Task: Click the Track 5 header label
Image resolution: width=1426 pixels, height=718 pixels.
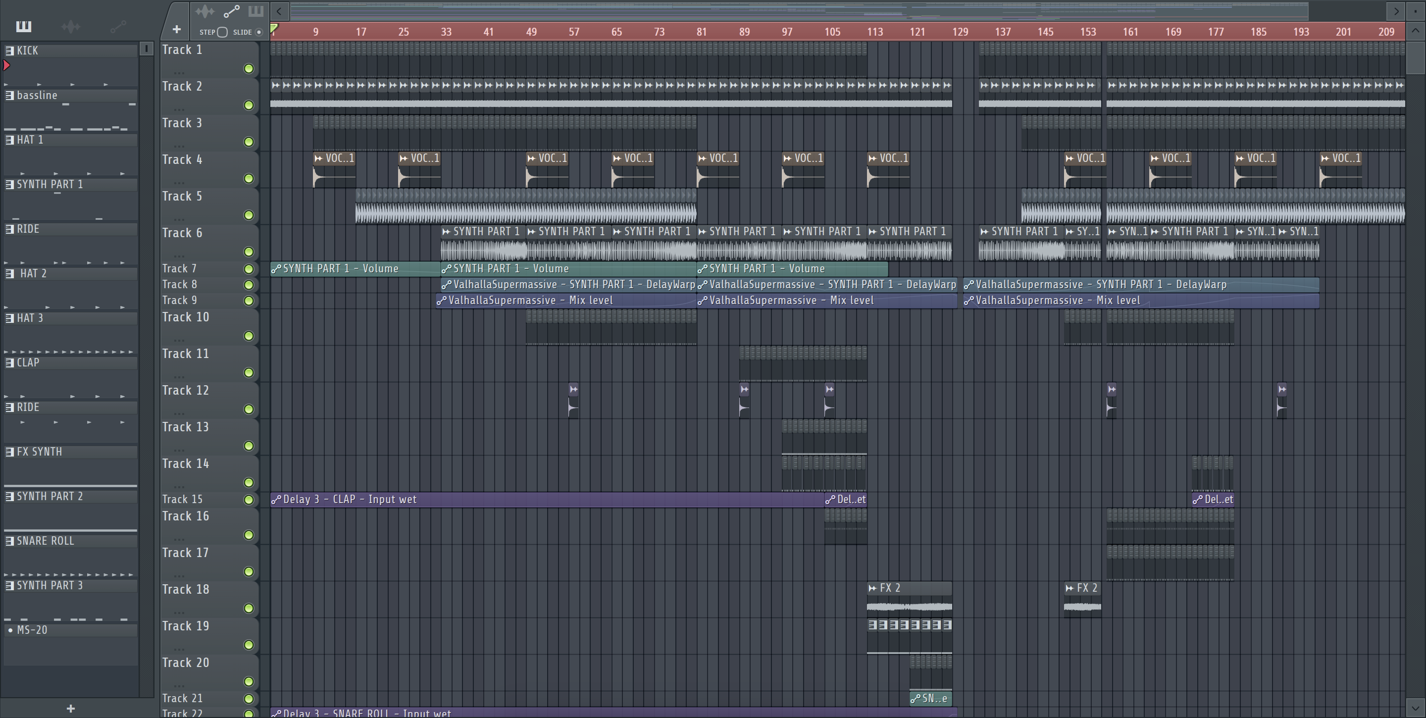Action: 182,197
